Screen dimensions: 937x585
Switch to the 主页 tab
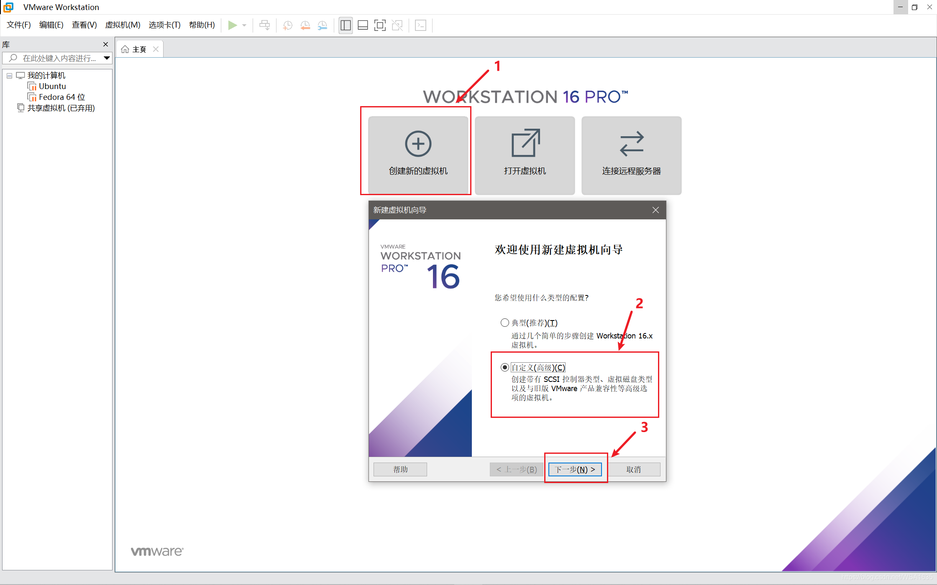coord(139,49)
